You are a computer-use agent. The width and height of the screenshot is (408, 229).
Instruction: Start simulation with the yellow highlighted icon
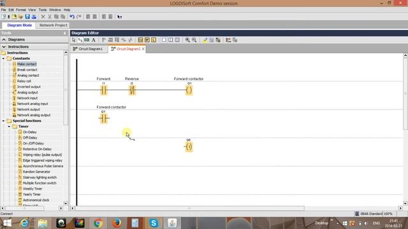point(205,40)
